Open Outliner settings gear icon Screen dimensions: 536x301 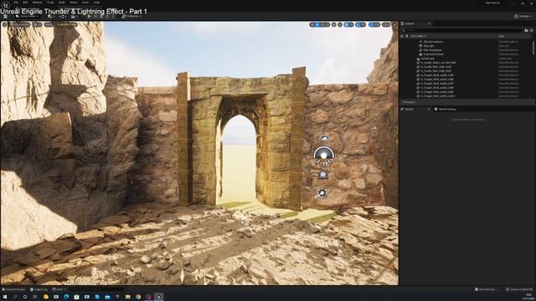[532, 30]
